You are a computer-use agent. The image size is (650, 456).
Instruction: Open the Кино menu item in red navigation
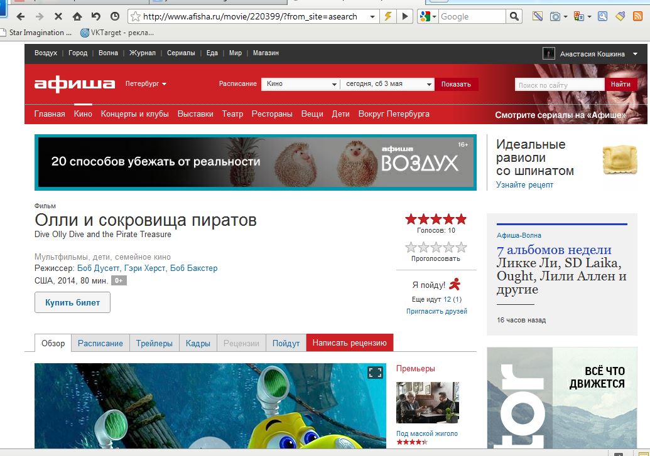(83, 114)
